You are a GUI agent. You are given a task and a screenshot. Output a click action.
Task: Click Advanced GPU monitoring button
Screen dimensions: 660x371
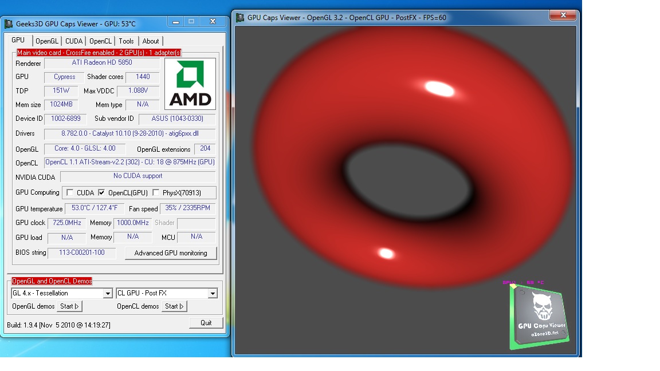pyautogui.click(x=171, y=253)
